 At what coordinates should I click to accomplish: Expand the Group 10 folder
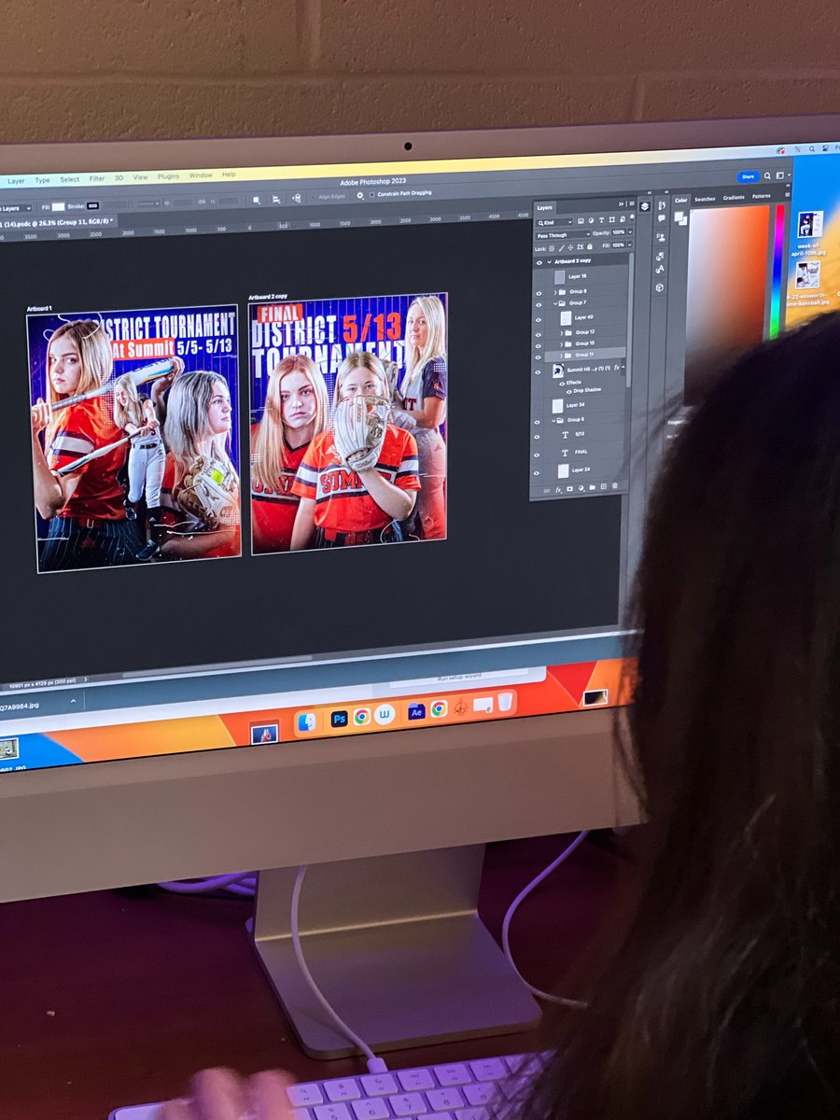[x=562, y=344]
